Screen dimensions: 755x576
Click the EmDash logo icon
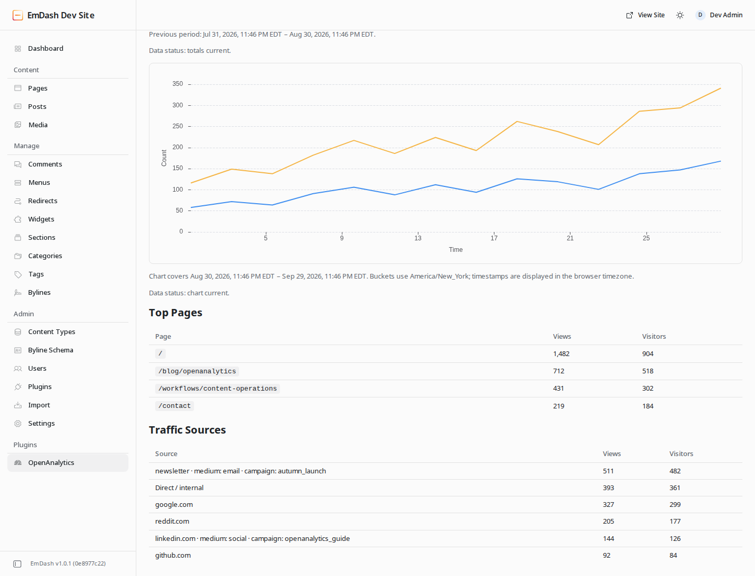(x=18, y=15)
